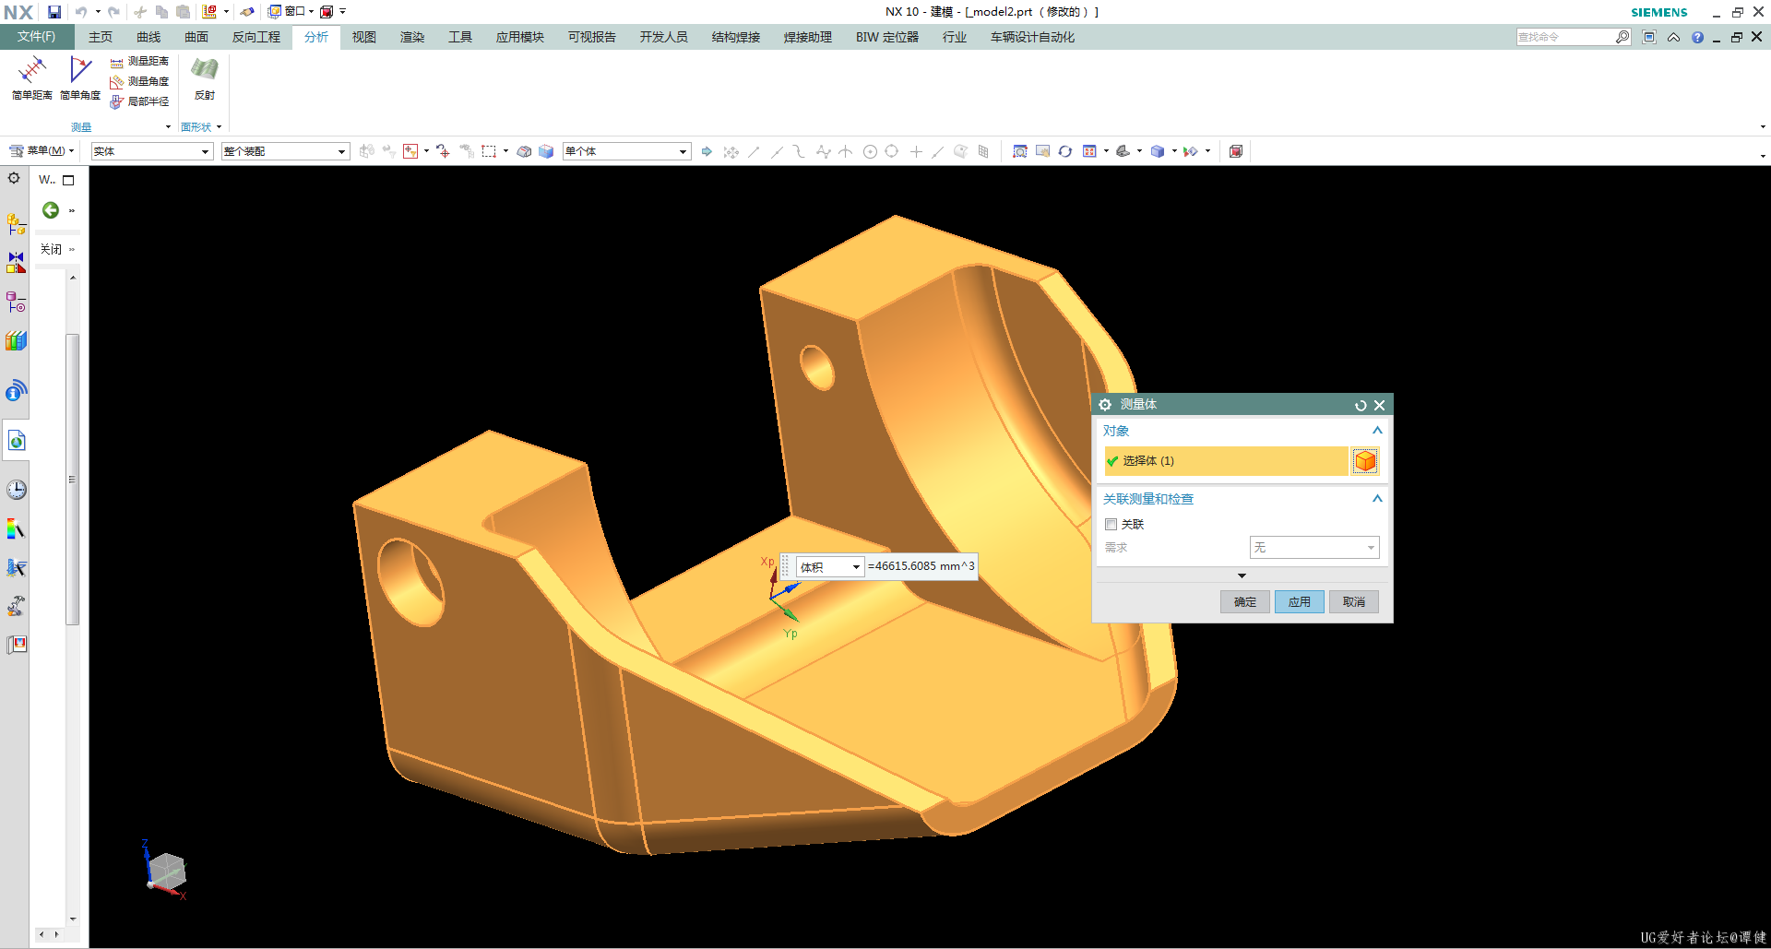Open the Constraint Navigator sidebar icon

pos(16,263)
